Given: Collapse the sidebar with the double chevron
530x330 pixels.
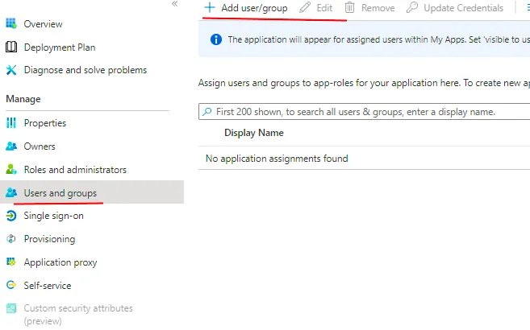Looking at the screenshot, I should coord(174,4).
